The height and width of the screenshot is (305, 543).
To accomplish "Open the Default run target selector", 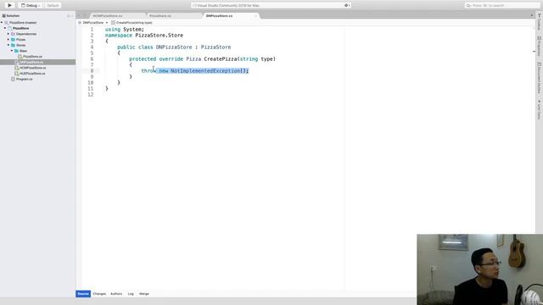I will [x=51, y=6].
